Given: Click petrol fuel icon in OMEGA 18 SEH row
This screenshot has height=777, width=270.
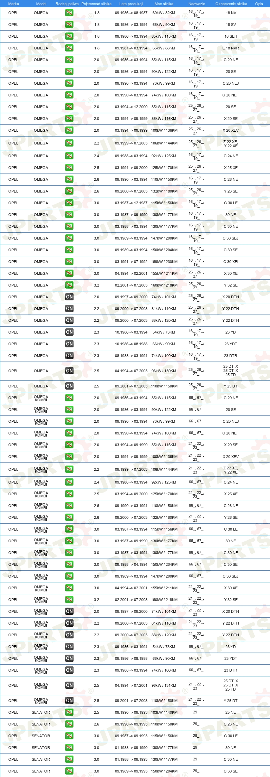Looking at the screenshot, I should pyautogui.click(x=69, y=36).
